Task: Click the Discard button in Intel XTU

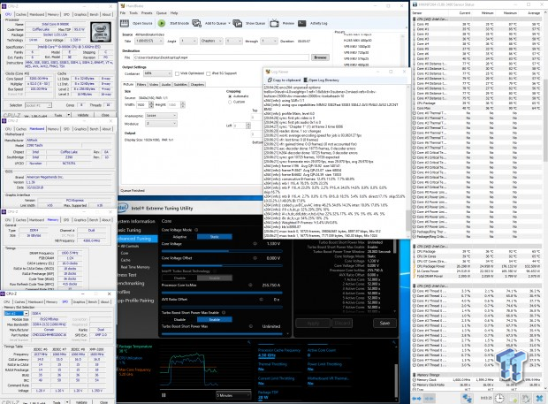Action: 342,323
